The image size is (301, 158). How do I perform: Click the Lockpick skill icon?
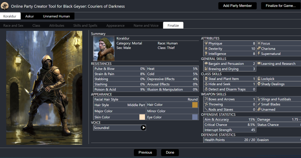259,79
